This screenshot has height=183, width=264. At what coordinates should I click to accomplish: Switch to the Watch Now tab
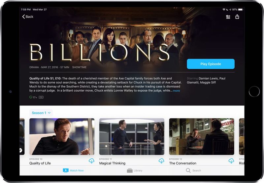(73, 171)
